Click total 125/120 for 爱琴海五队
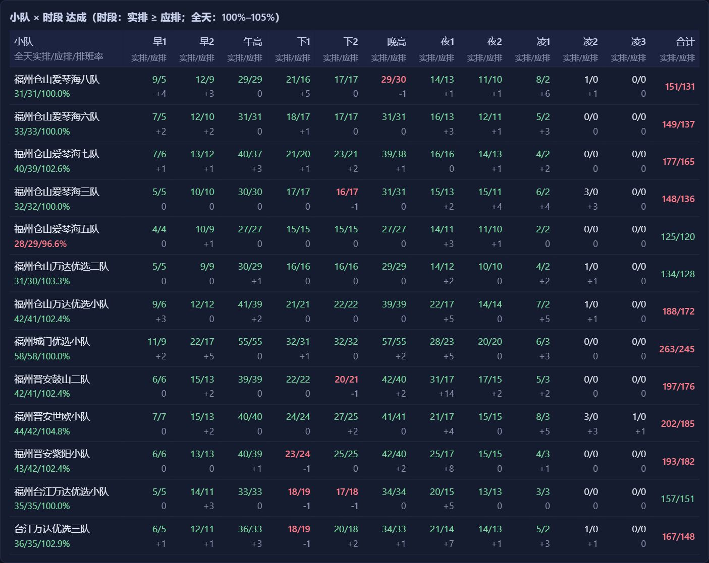Image resolution: width=709 pixels, height=563 pixels. (678, 236)
